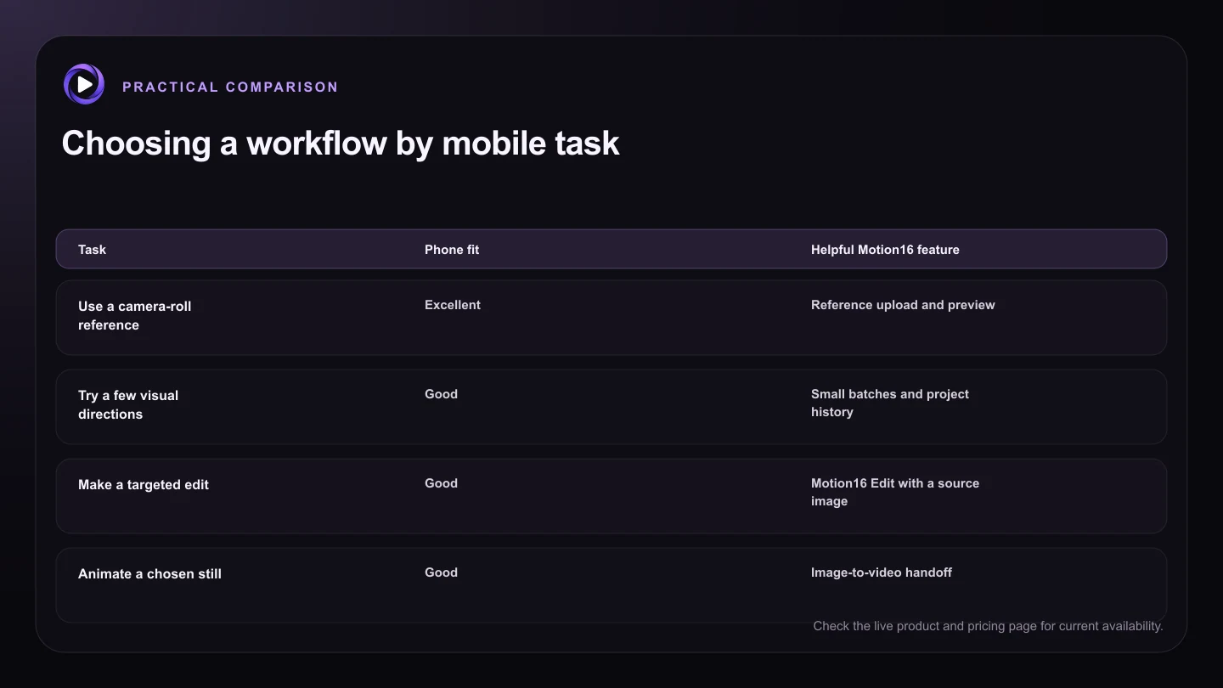Select 'Small batches and project history' cell
This screenshot has height=688, width=1223.
(890, 403)
